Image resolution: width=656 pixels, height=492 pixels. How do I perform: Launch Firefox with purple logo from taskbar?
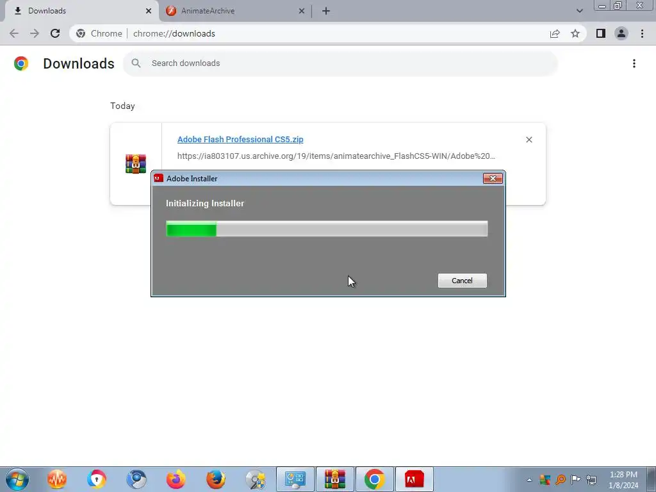(176, 479)
